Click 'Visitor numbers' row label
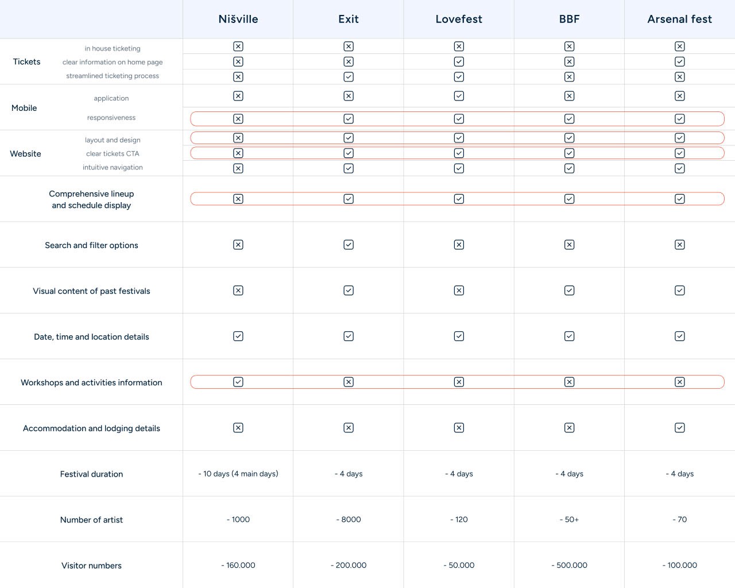Viewport: 735px width, 588px height. (91, 566)
